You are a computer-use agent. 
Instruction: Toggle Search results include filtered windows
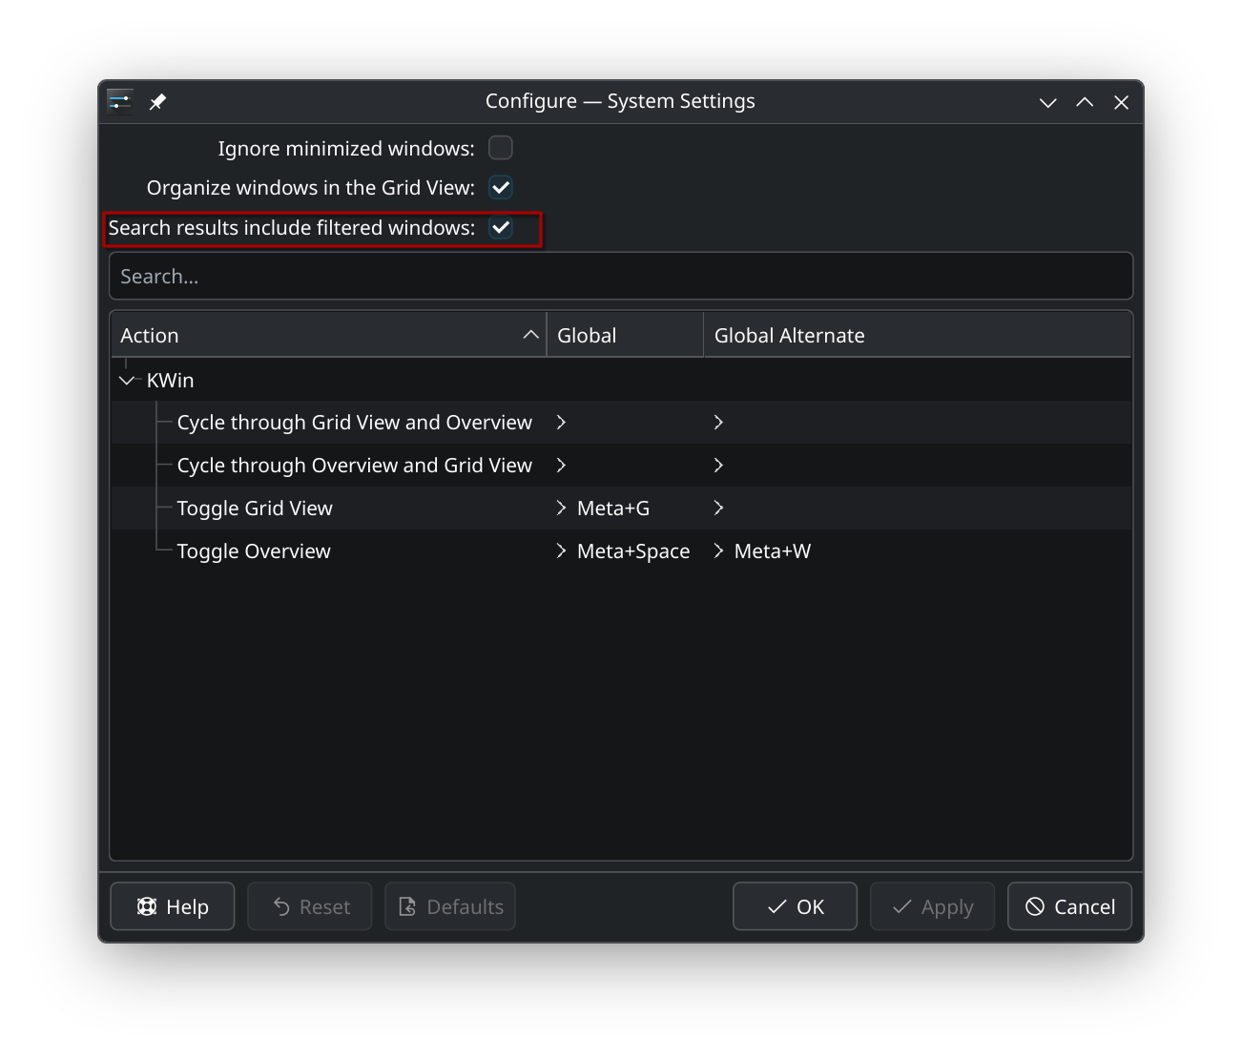tap(501, 228)
